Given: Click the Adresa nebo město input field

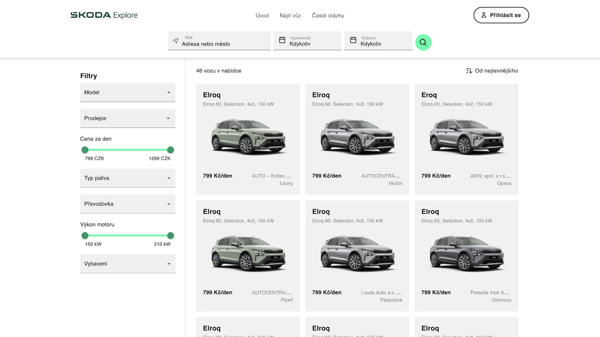Looking at the screenshot, I should pos(219,44).
